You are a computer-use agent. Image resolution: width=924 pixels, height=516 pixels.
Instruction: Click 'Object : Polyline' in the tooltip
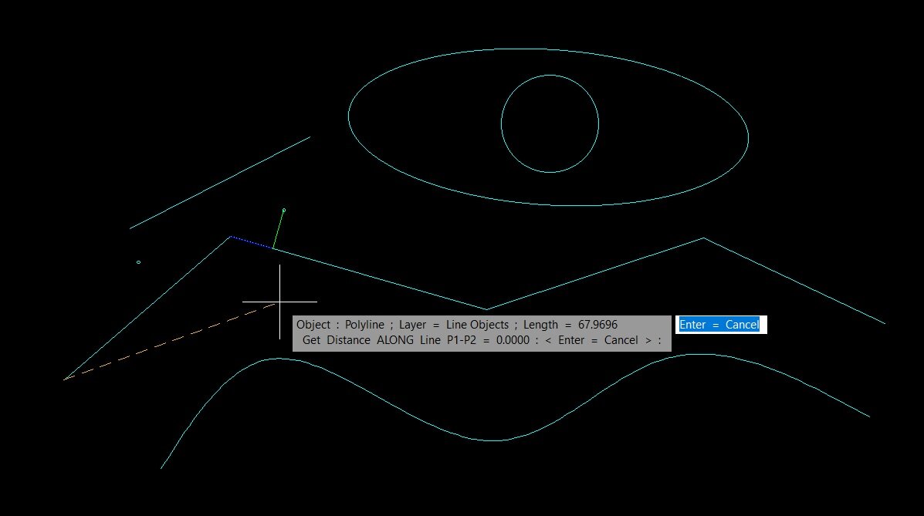coord(340,325)
